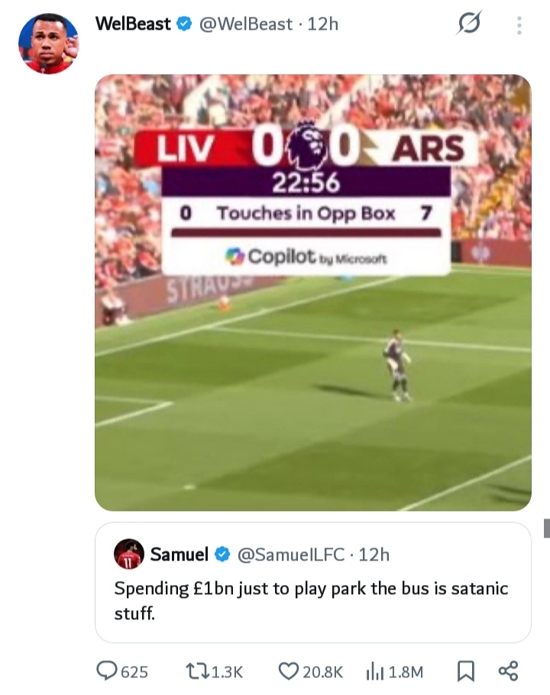The image size is (550, 695).
Task: Open WelBeast profile picture
Action: (x=48, y=44)
